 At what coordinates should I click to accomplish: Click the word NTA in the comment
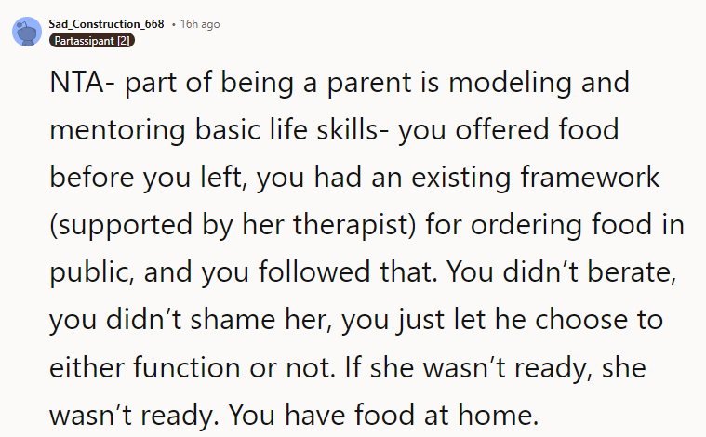click(75, 85)
